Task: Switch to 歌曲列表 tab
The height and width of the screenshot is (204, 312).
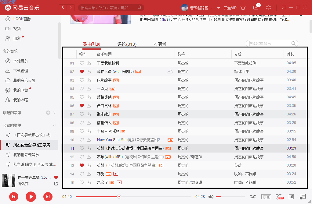Action: point(92,44)
